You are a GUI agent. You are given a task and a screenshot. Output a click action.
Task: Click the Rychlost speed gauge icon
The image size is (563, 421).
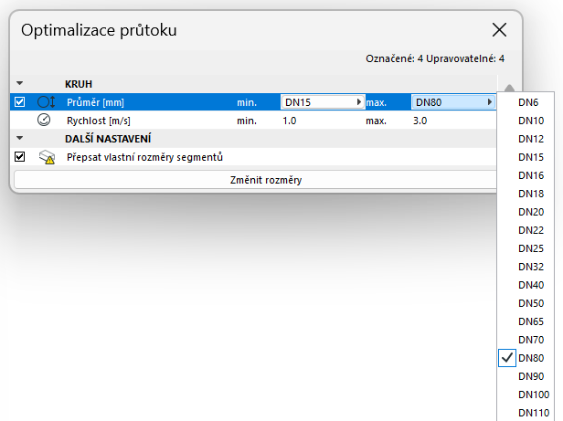(x=44, y=120)
